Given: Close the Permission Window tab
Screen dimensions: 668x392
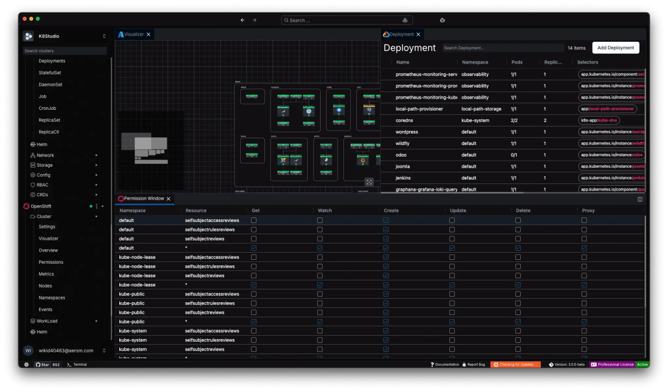Looking at the screenshot, I should click(169, 199).
